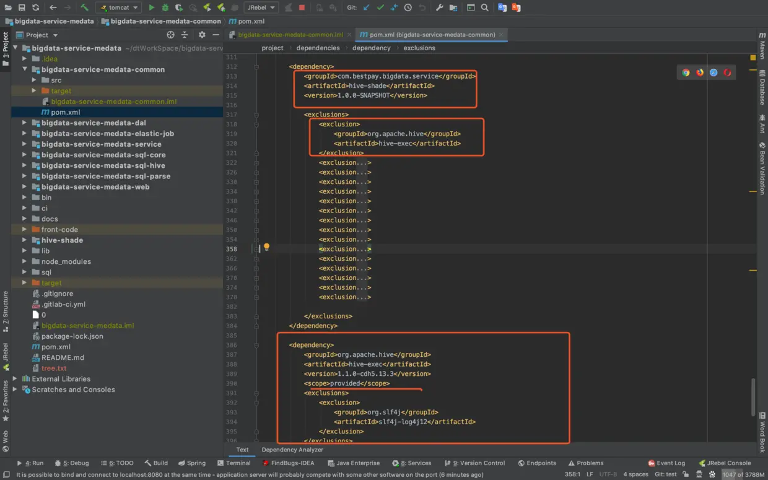Open the Search Everywhere magnifier icon
This screenshot has width=768, height=480.
(x=484, y=7)
